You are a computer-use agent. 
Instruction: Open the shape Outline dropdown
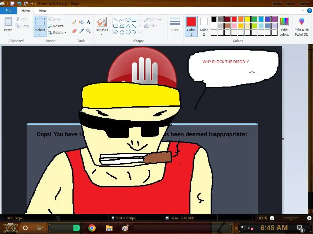pos(154,19)
